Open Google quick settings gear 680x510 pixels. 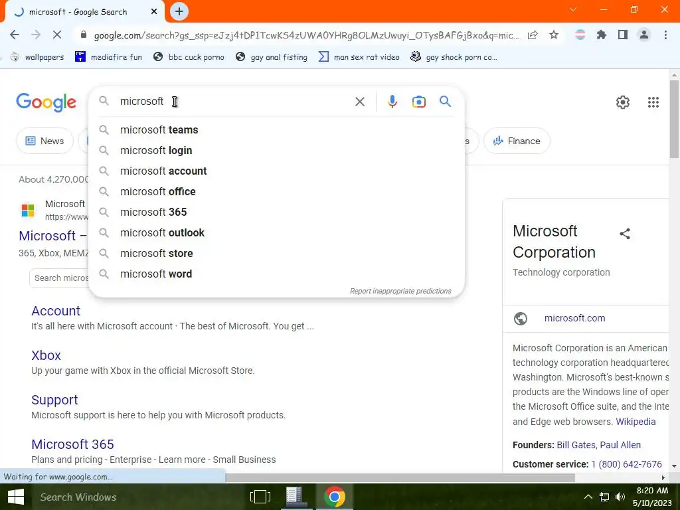[x=623, y=102]
